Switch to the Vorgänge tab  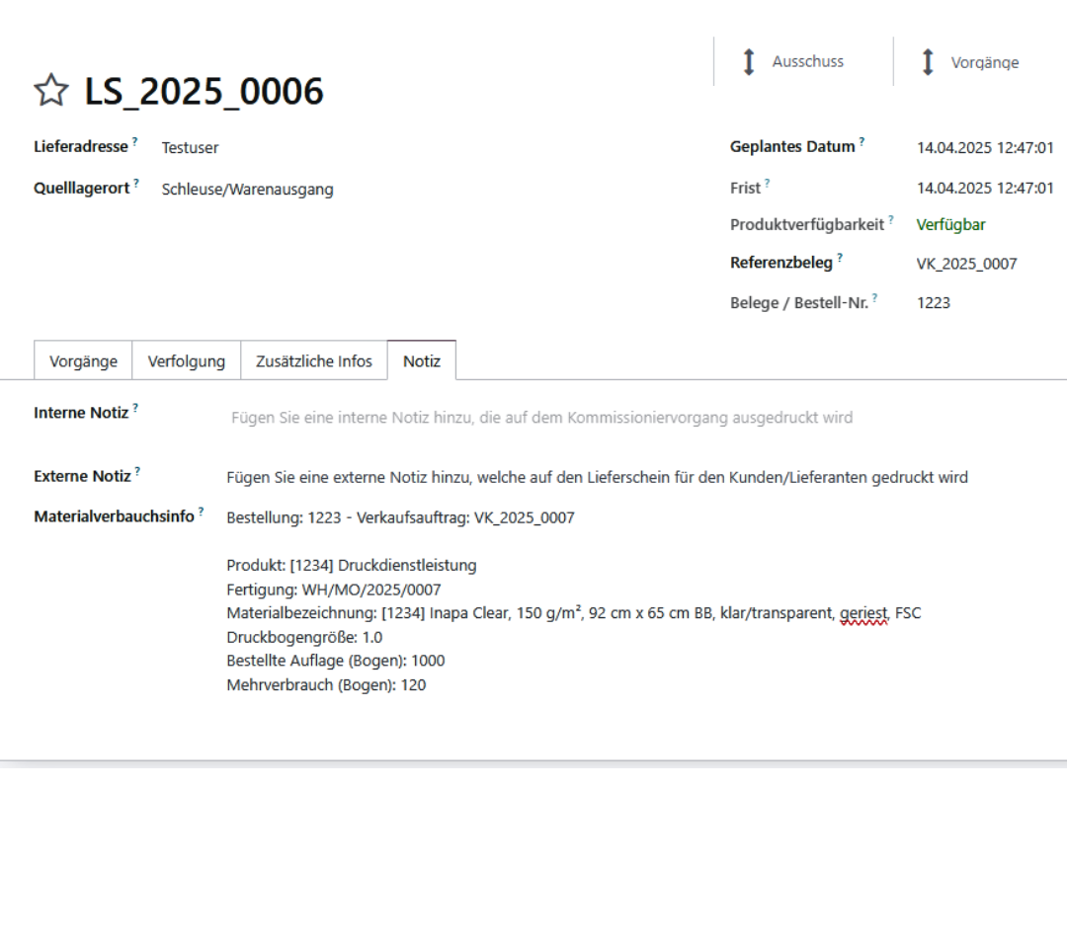click(x=82, y=360)
